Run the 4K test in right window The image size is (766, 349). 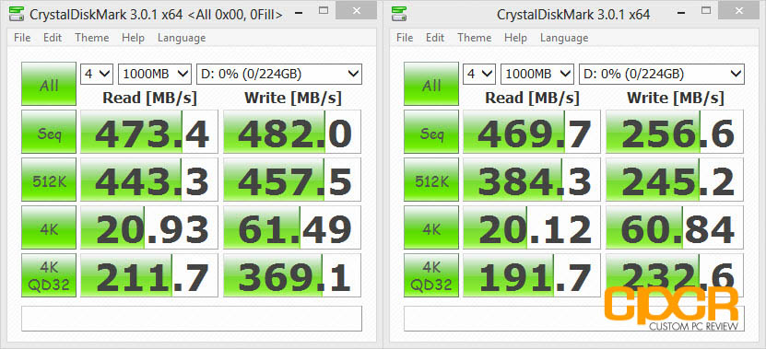431,227
